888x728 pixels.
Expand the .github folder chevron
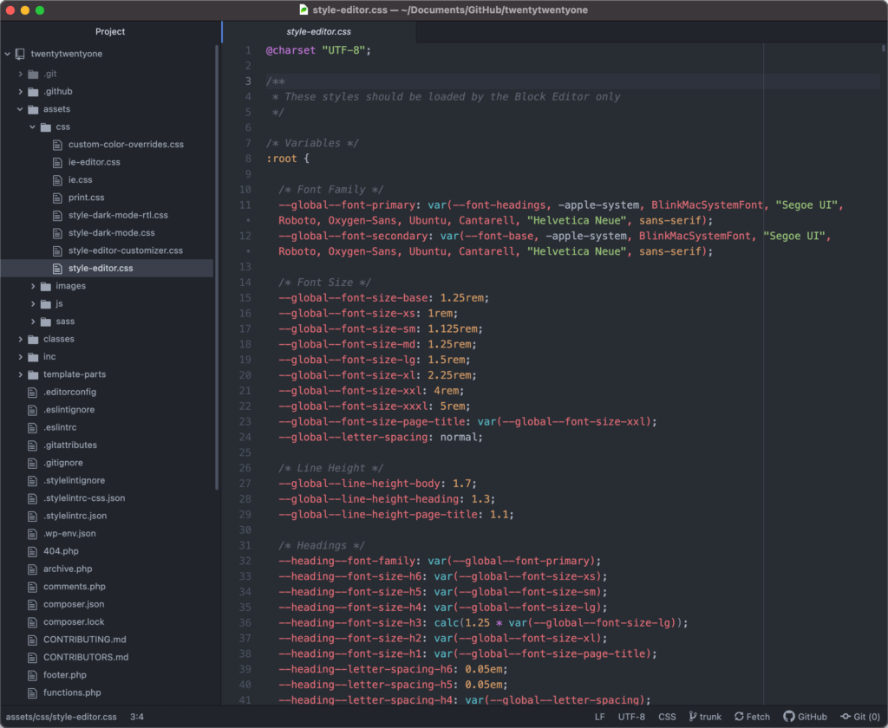tap(21, 91)
